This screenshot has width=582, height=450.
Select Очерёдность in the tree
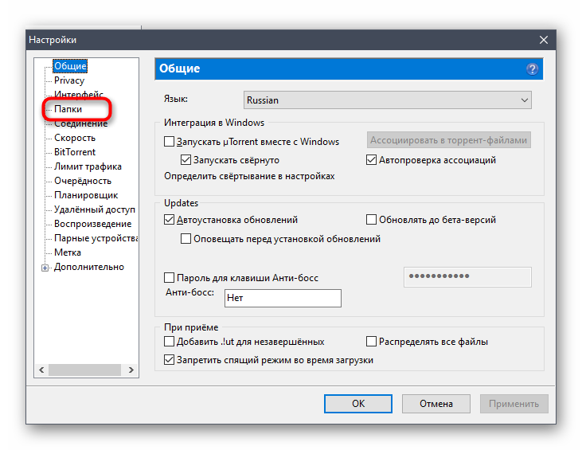pyautogui.click(x=83, y=181)
